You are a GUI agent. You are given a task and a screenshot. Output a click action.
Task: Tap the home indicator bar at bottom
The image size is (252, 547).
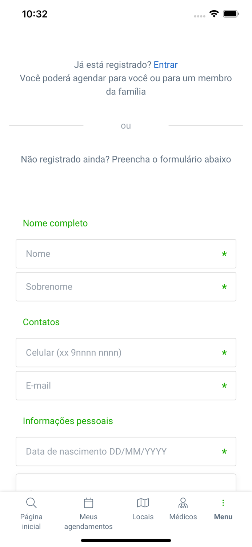(126, 540)
